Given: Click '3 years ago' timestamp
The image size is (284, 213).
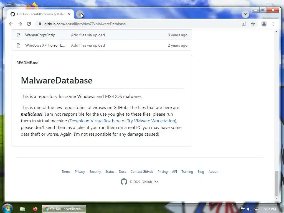Looking at the screenshot, I should [x=177, y=35].
